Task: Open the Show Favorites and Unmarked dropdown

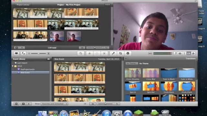Action: coord(54,104)
